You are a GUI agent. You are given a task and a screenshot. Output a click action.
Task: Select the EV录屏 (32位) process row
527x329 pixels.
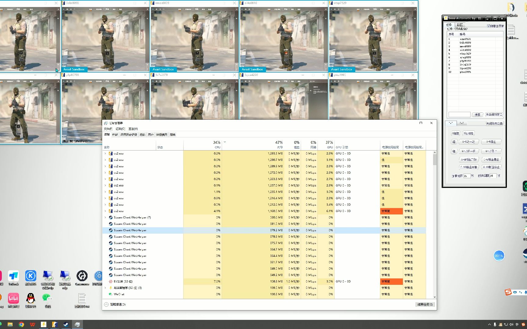264,281
